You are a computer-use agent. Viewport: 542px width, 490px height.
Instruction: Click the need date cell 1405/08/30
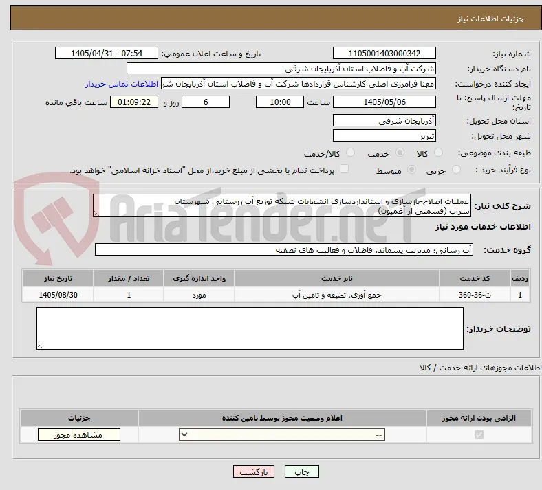point(58,295)
